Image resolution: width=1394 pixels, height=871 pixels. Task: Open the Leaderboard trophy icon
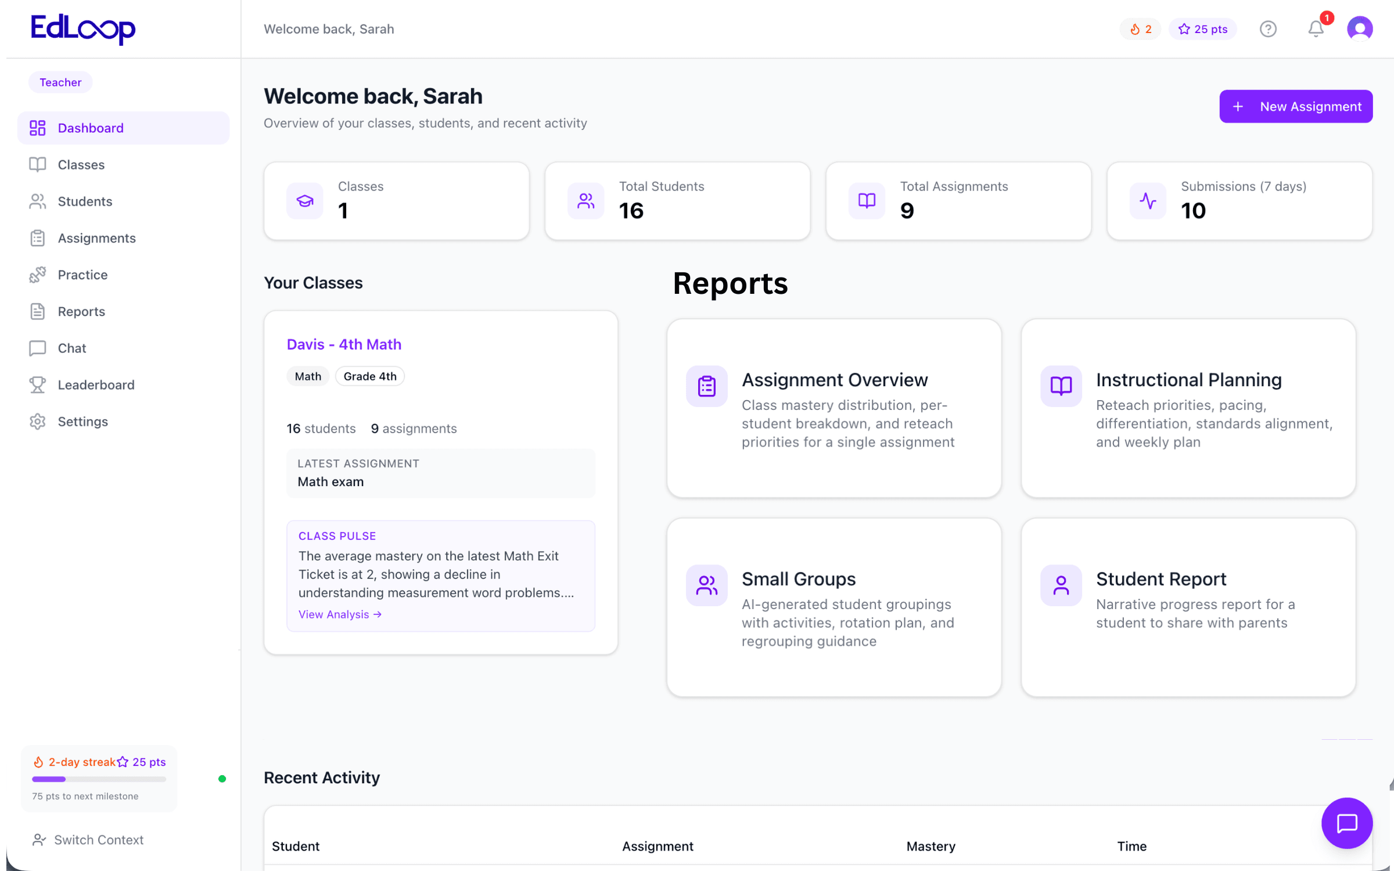[x=37, y=384]
